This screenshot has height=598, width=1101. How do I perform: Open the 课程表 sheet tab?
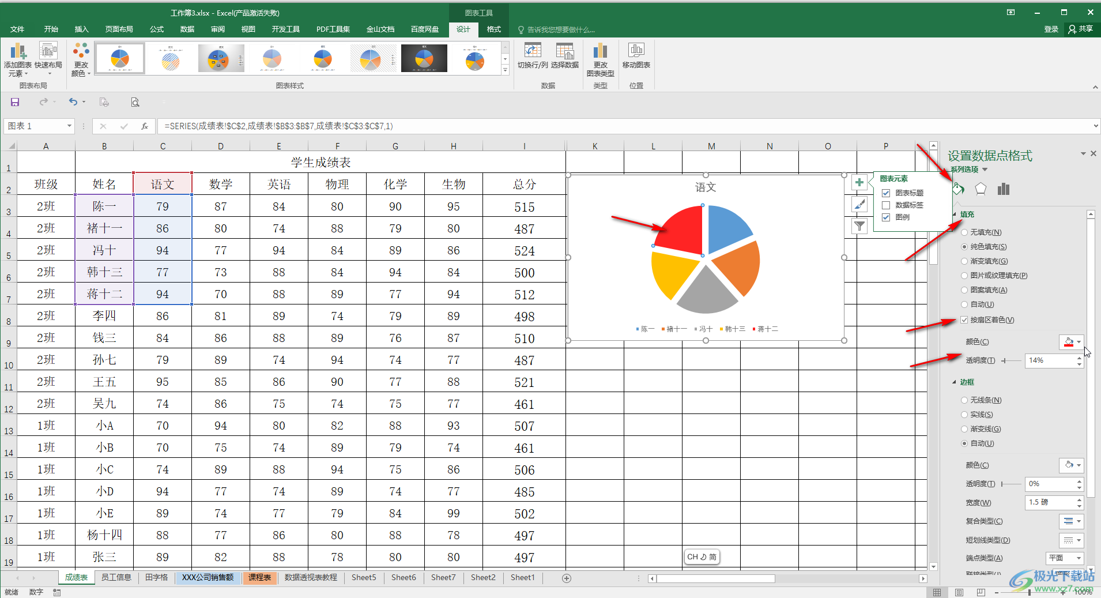tap(260, 577)
